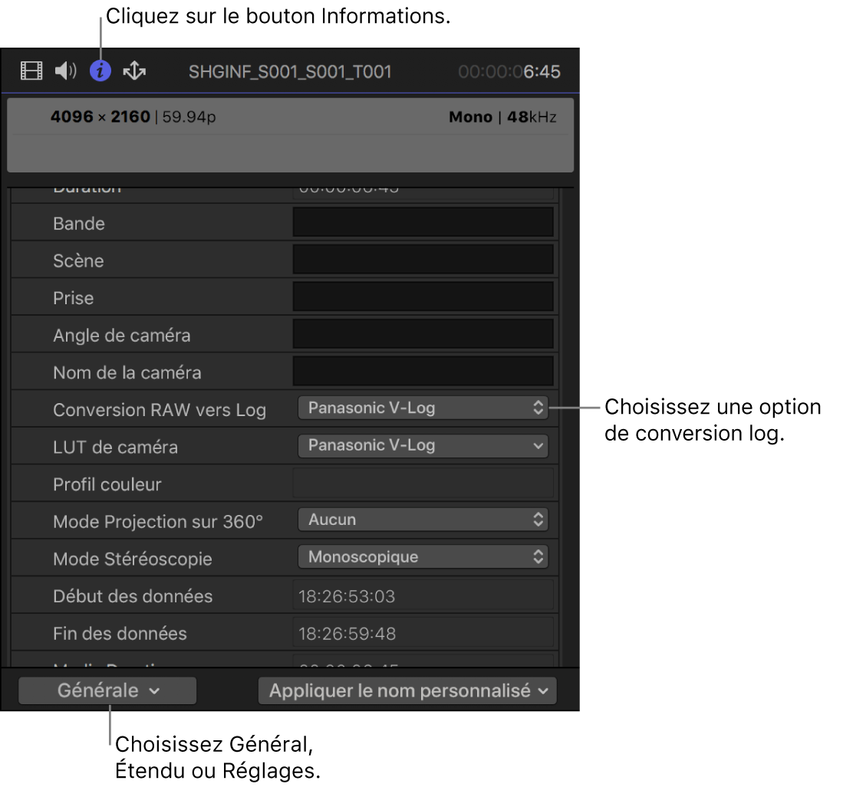Open the Video inspector filmstrip icon
843x787 pixels.
31,72
